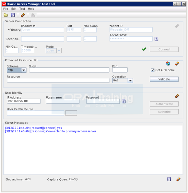Open the Test menu
The height and width of the screenshot is (193, 188).
(x=22, y=9)
